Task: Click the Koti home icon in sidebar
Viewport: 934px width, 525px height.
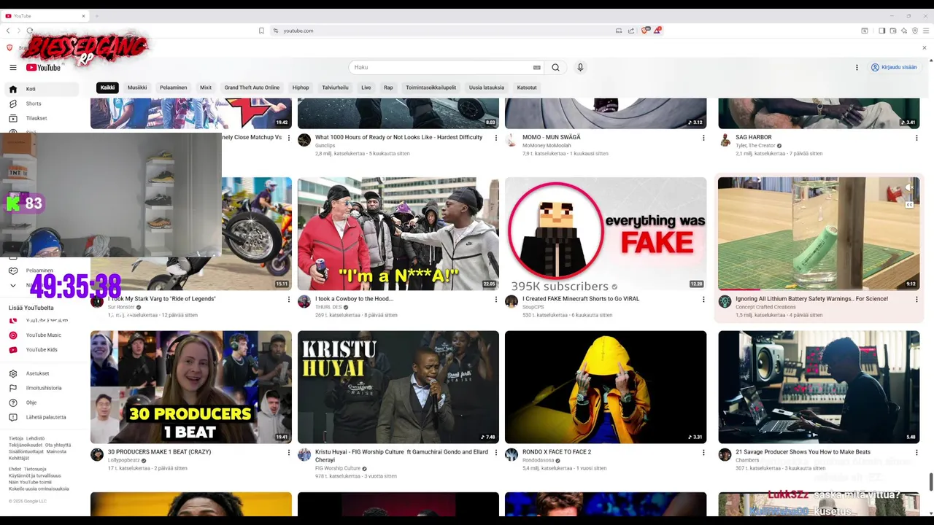Action: 12,89
